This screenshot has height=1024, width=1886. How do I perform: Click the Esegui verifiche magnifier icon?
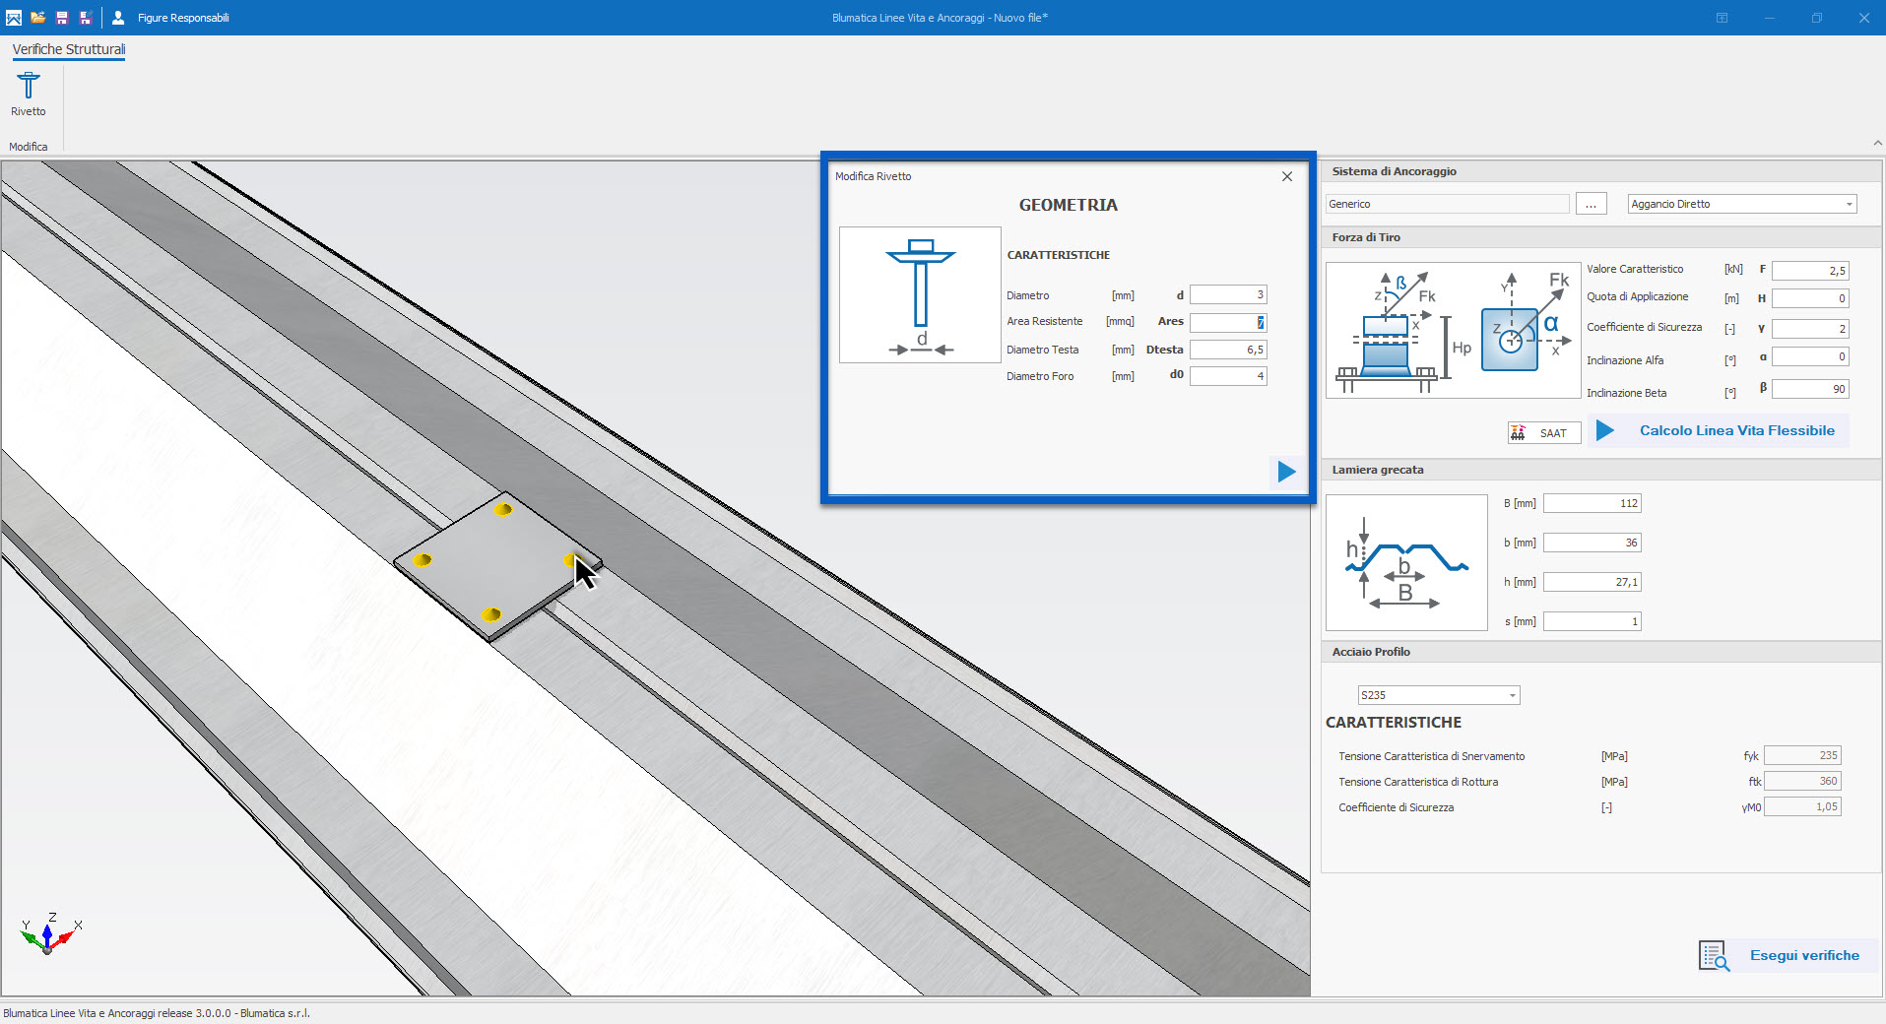[1714, 955]
